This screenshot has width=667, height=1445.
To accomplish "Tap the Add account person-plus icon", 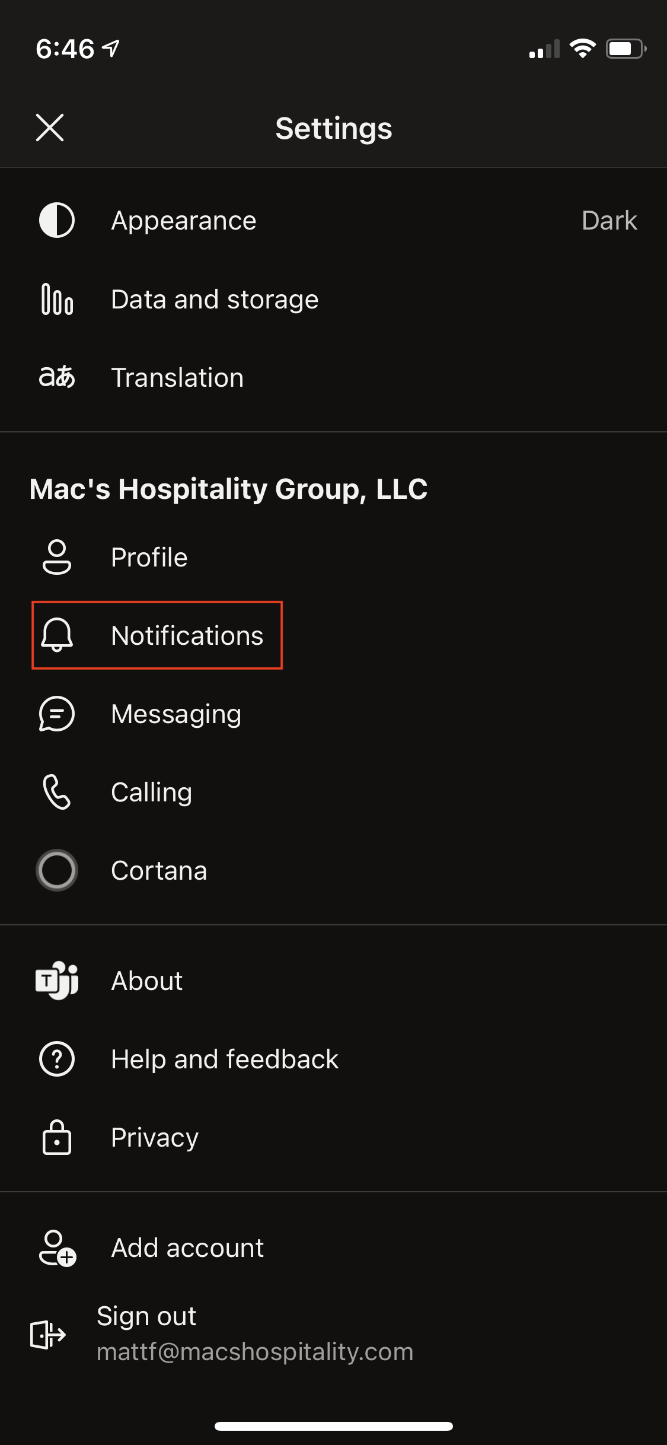I will (58, 1248).
